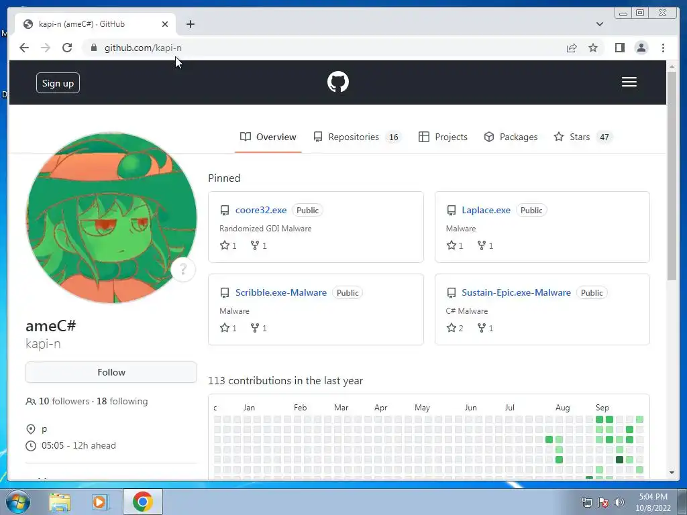The image size is (687, 515).
Task: Click the 'C# Malware' description text
Action: [x=467, y=311]
